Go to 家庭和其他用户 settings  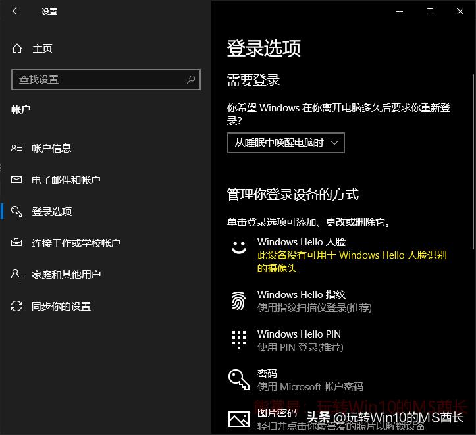click(66, 274)
